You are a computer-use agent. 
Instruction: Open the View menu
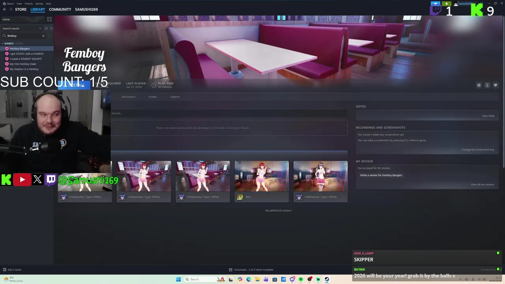[19, 4]
